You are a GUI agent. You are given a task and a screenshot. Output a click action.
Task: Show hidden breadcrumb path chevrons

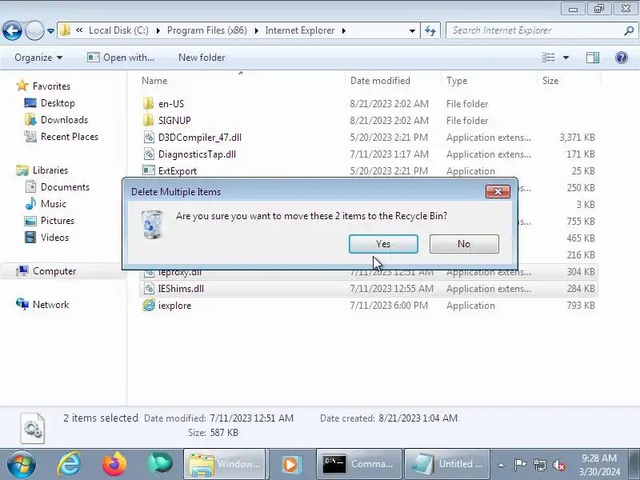(x=79, y=30)
